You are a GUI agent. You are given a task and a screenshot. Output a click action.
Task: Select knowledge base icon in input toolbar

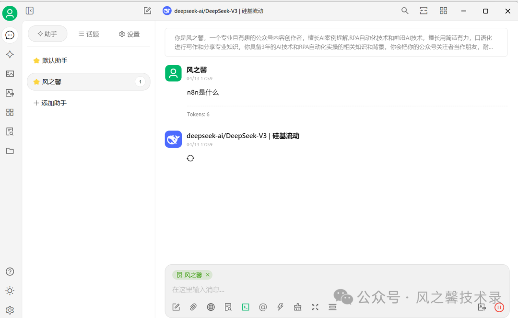(228, 307)
